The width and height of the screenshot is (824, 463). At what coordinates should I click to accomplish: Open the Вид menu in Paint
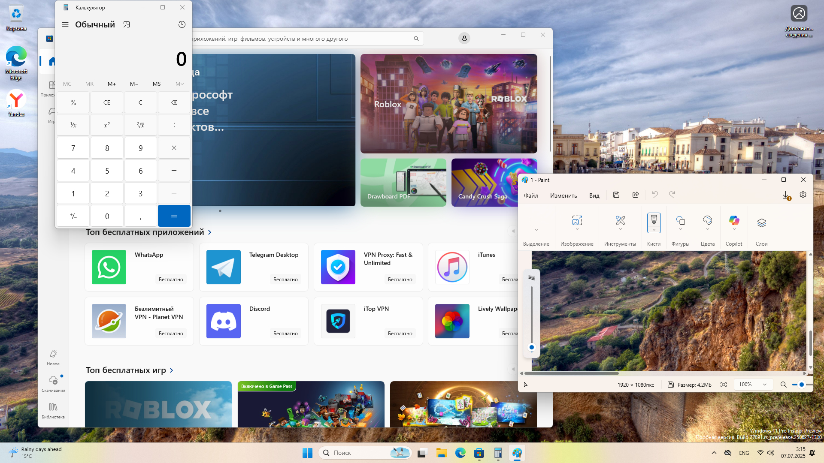[594, 195]
